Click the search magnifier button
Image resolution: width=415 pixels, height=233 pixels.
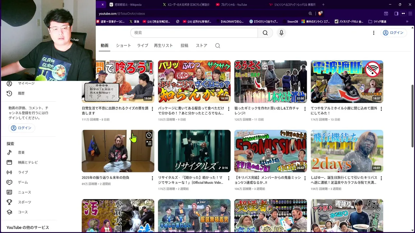click(265, 33)
